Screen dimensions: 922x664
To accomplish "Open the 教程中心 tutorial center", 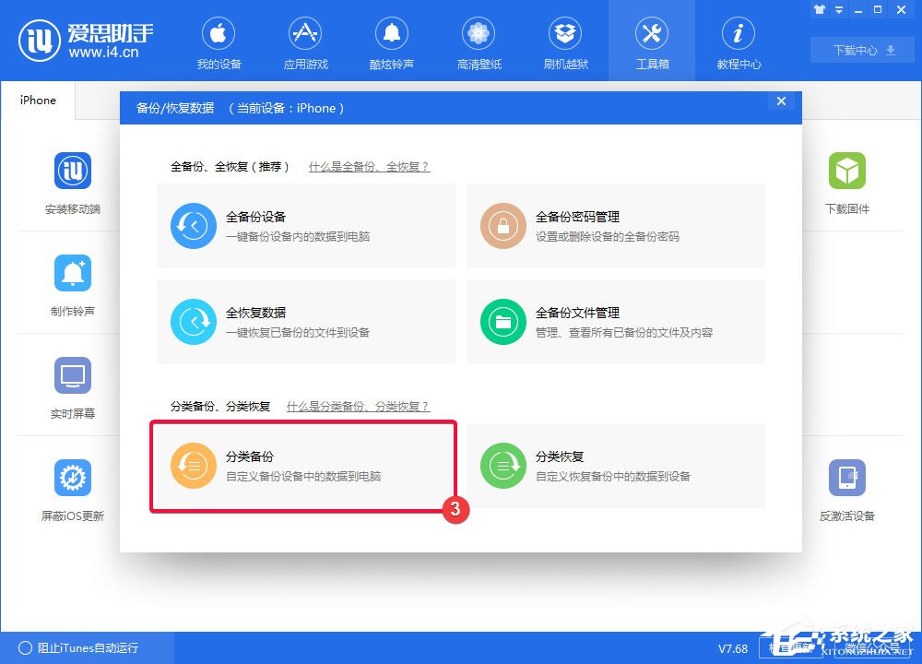I will [x=738, y=41].
